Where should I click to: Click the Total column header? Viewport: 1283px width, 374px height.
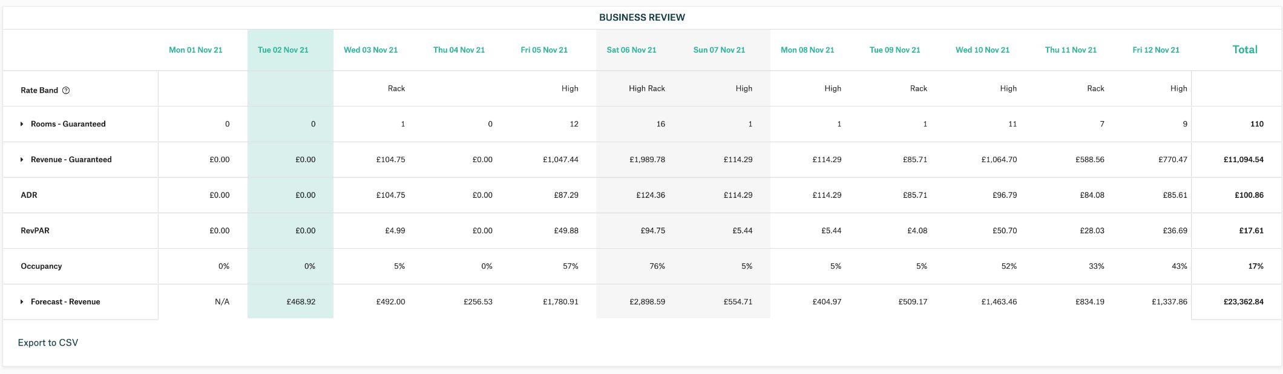click(1244, 50)
